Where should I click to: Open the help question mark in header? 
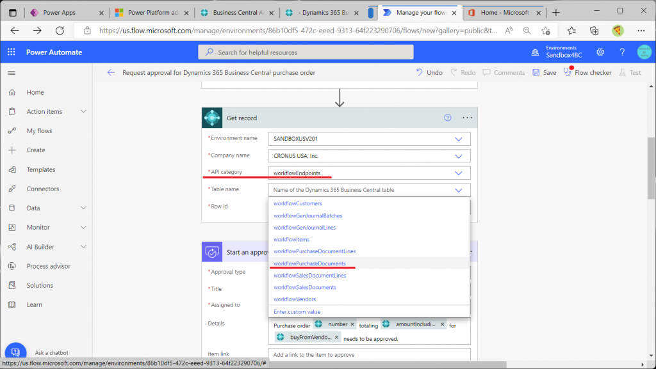click(x=622, y=52)
